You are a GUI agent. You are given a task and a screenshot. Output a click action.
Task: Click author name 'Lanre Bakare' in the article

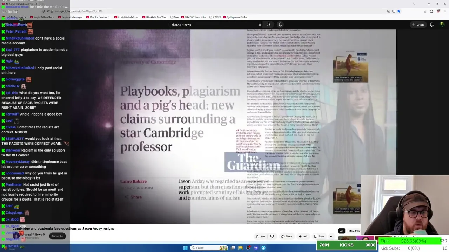(133, 181)
